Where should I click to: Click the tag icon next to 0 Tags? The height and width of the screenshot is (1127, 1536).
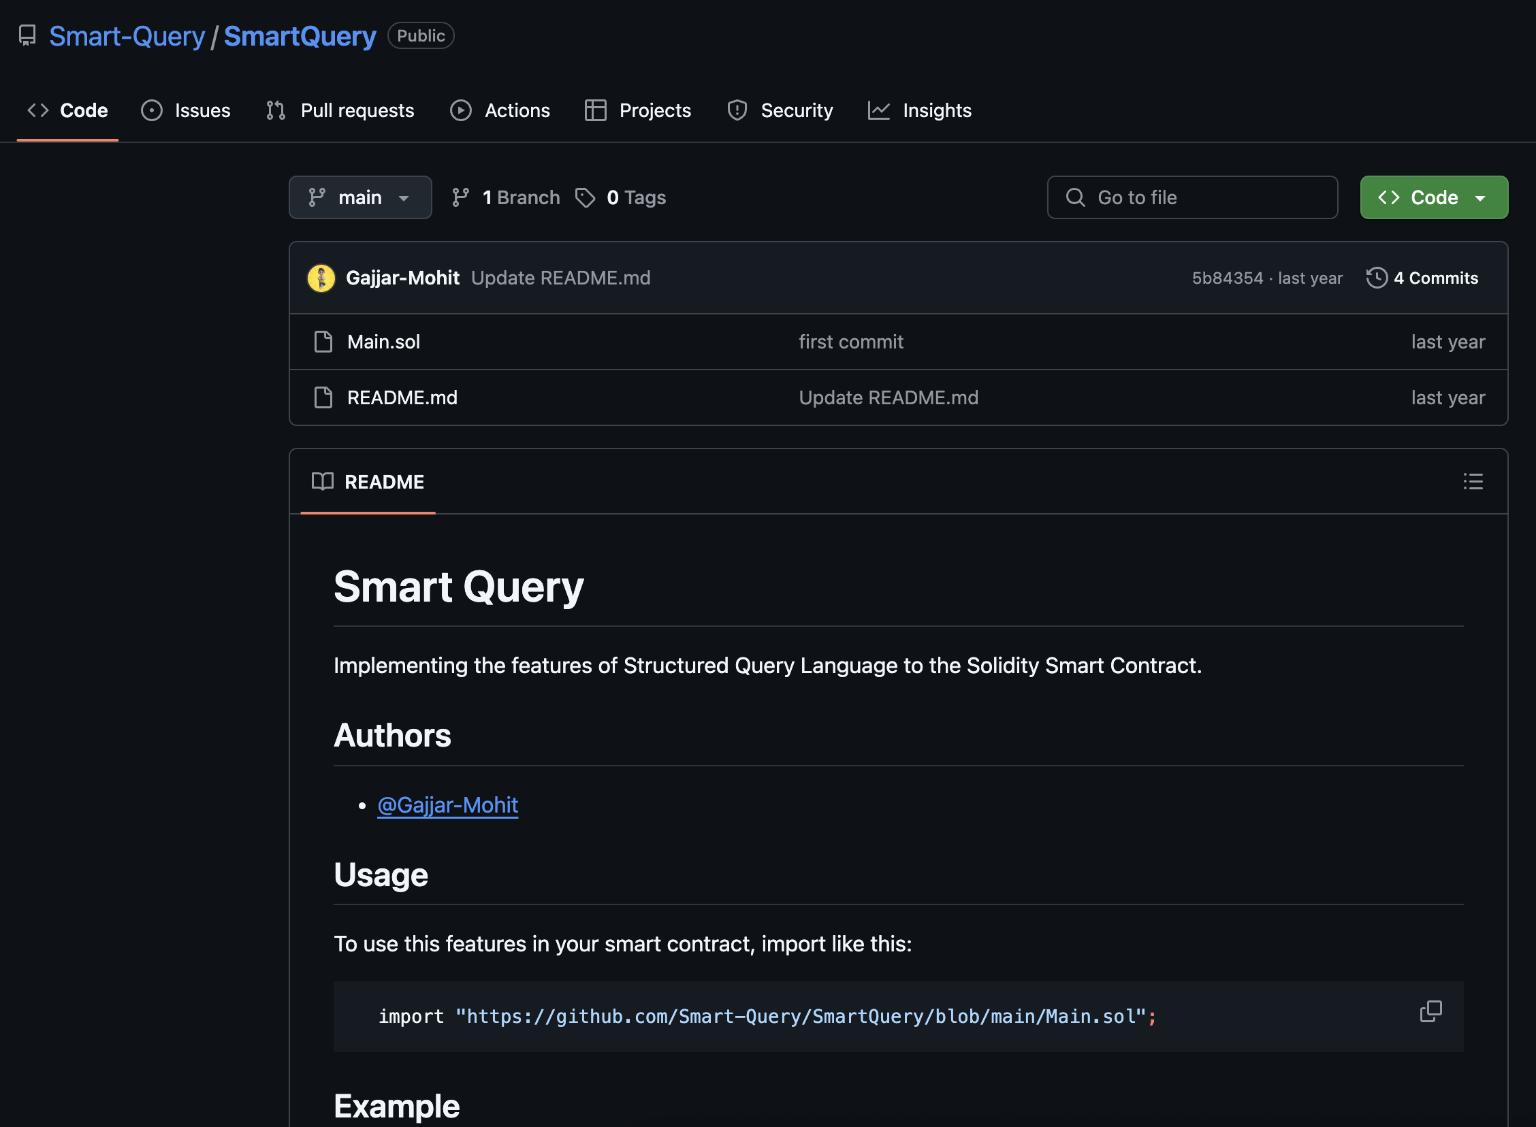[x=585, y=198]
